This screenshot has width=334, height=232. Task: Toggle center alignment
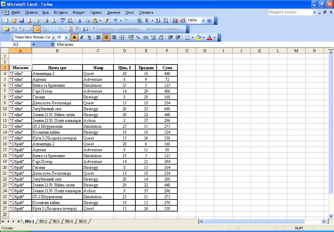(x=106, y=37)
